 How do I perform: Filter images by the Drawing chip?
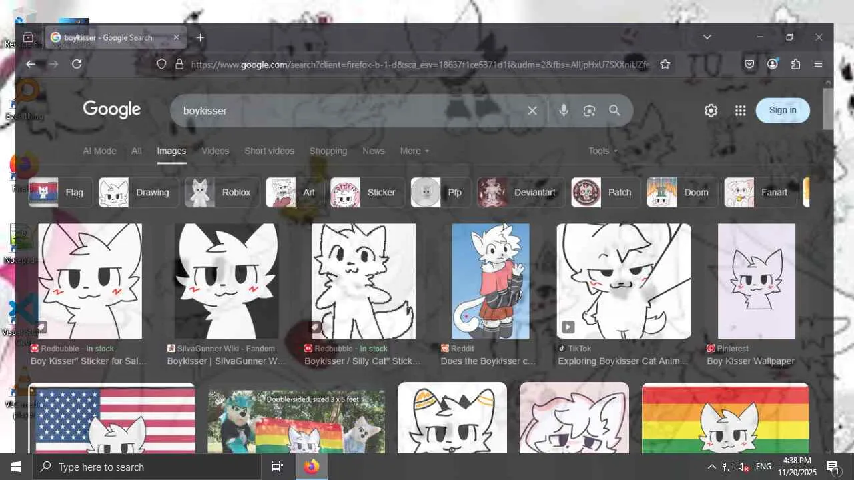click(x=139, y=193)
